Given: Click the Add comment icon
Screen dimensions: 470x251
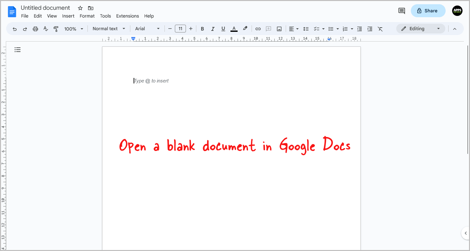Looking at the screenshot, I should (268, 29).
